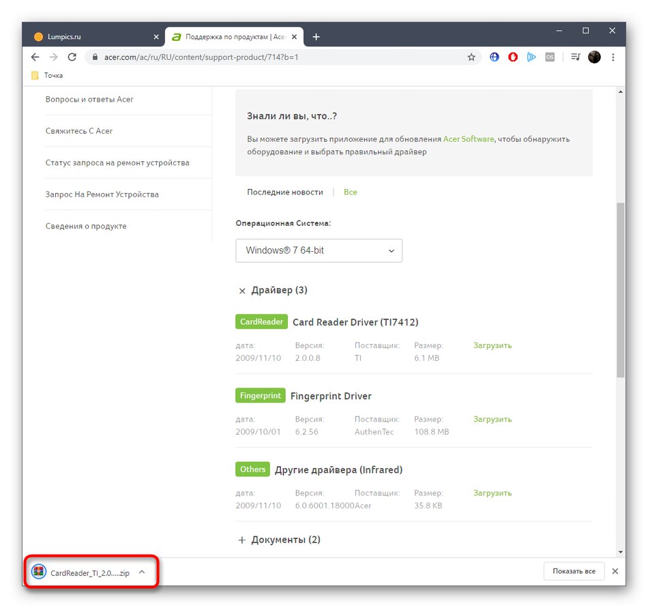
Task: Select the Последние новости label
Action: click(x=284, y=192)
